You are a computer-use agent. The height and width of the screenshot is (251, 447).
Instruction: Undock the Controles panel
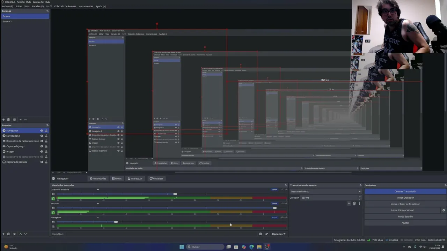pyautogui.click(x=446, y=185)
